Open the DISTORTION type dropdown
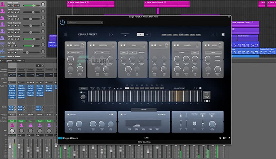Viewport: 276px width, 159px height. [102, 53]
